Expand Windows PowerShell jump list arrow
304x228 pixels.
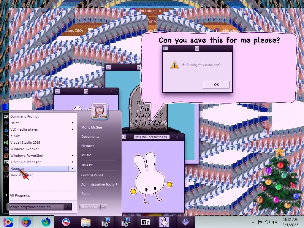72,156
